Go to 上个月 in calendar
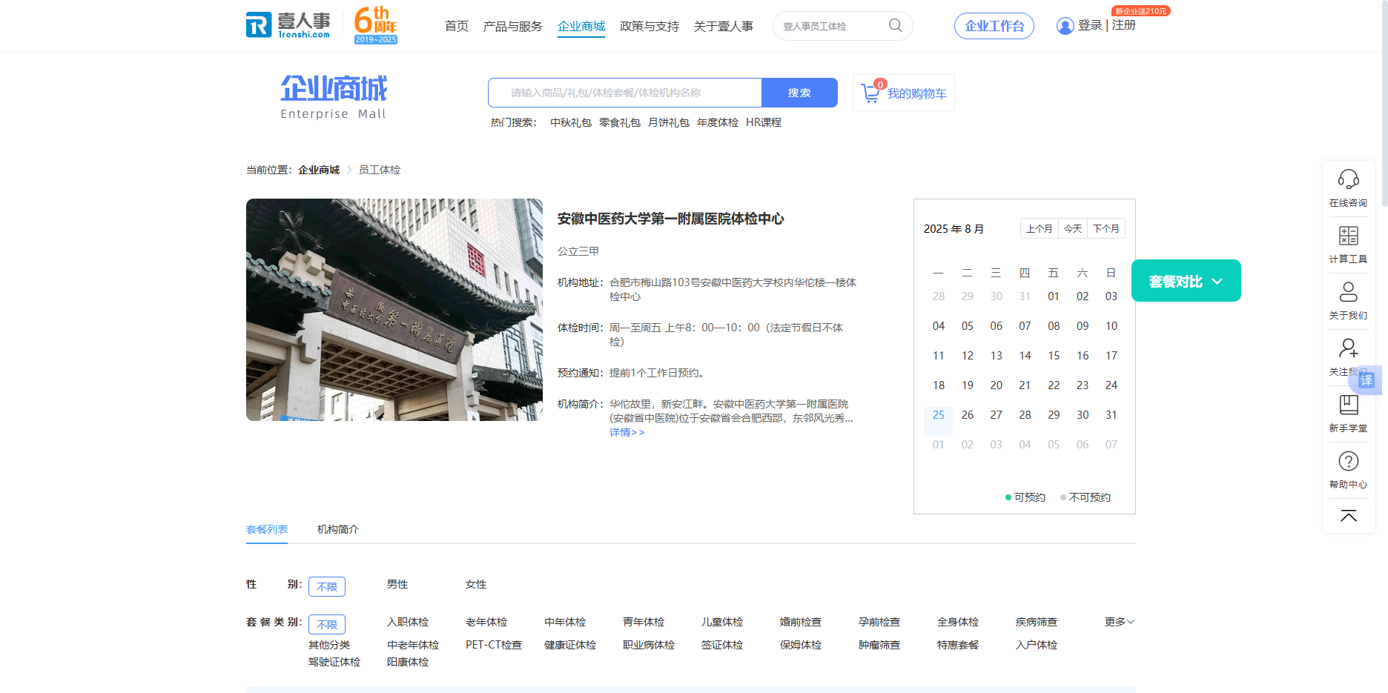The image size is (1388, 693). 1040,228
